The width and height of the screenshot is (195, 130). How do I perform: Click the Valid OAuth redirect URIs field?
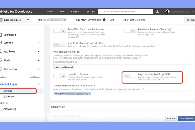[122, 62]
